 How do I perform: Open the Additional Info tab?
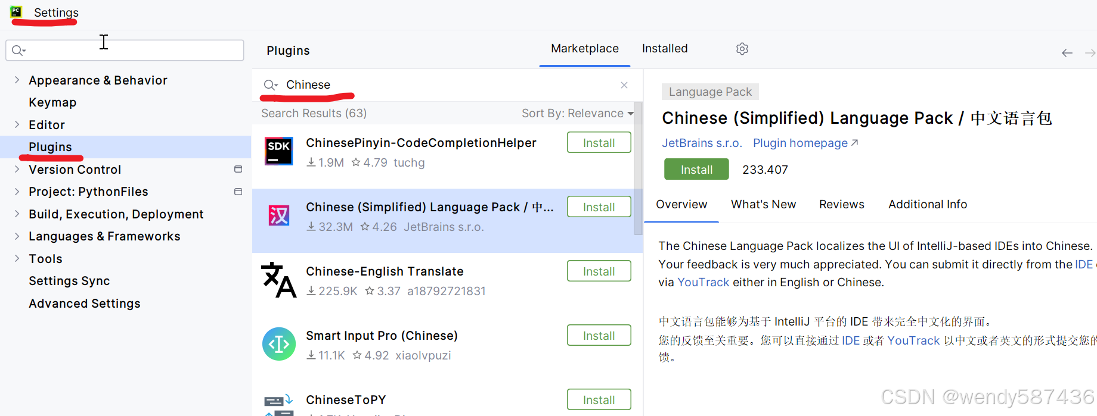coord(928,204)
